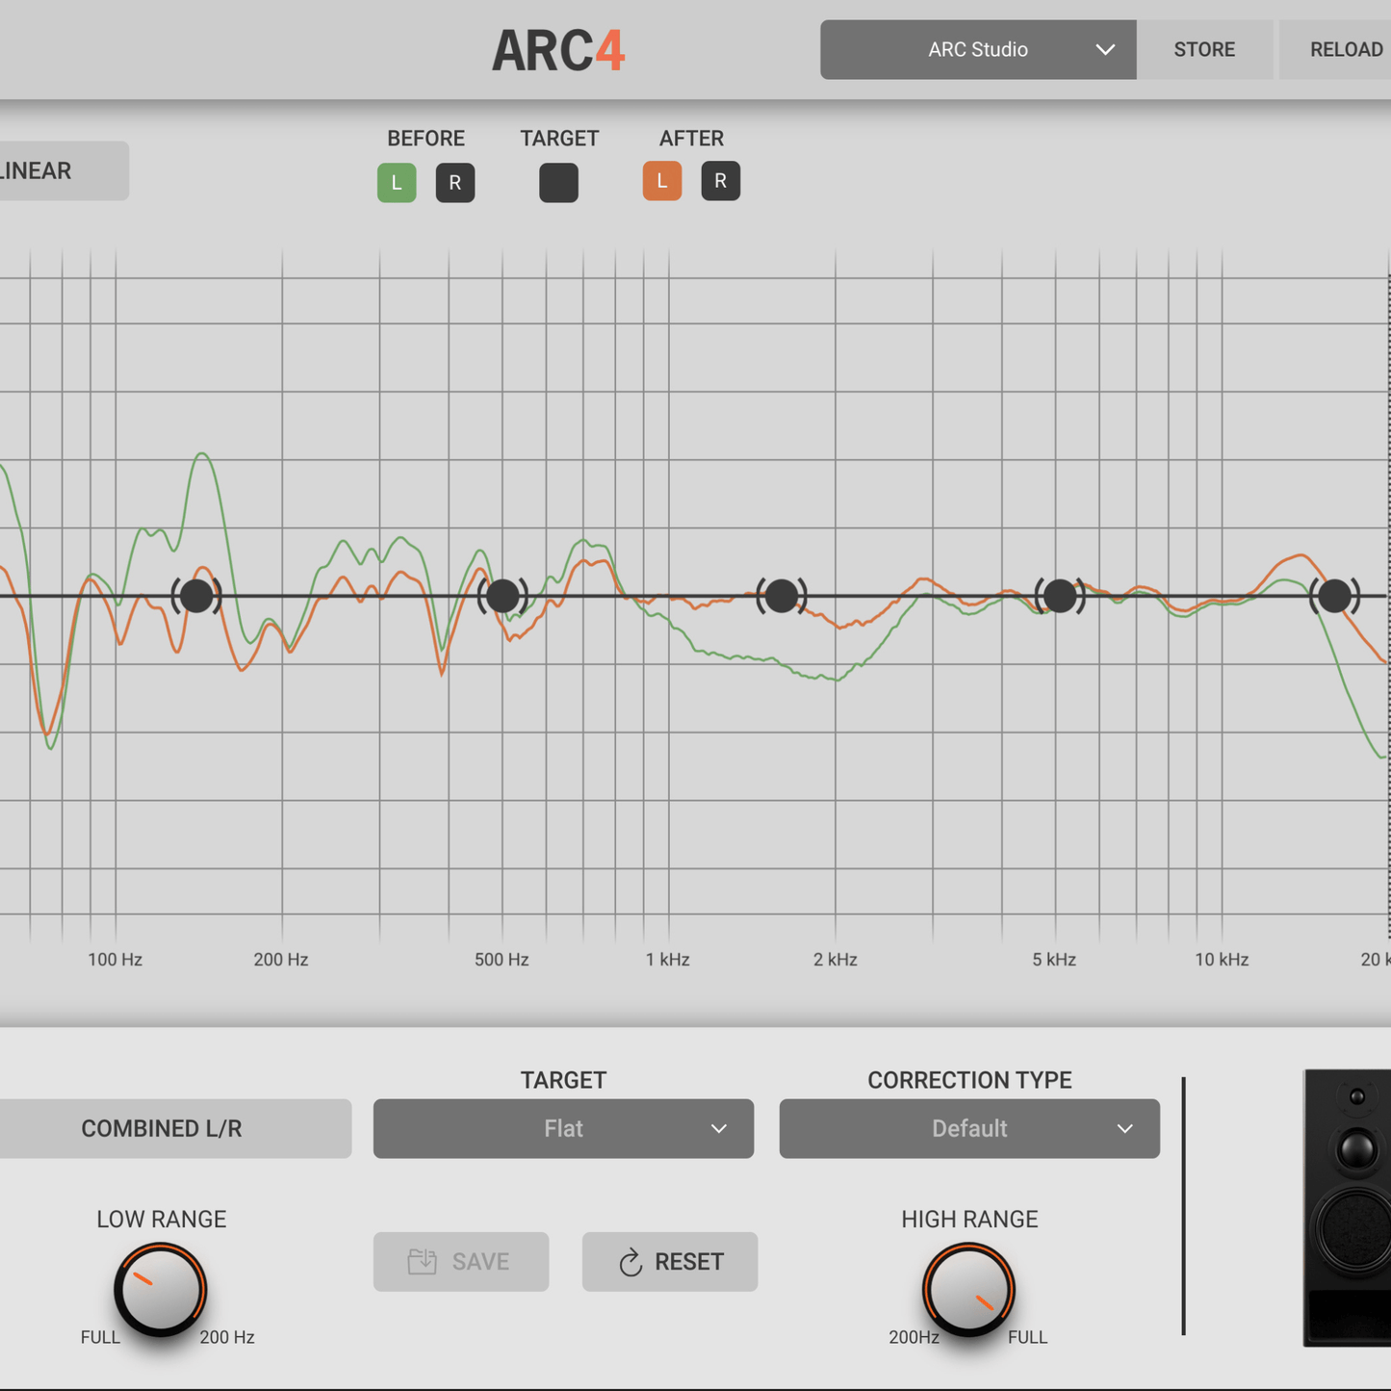The height and width of the screenshot is (1391, 1391).
Task: Click the ARC4 logo
Action: point(558,51)
